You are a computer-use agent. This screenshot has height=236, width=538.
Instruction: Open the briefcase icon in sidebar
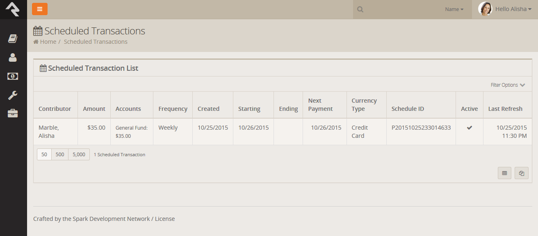(x=13, y=114)
